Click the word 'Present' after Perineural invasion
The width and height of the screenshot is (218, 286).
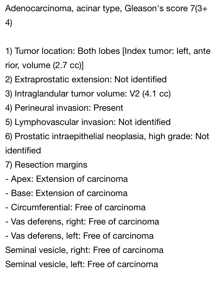tap(108, 108)
